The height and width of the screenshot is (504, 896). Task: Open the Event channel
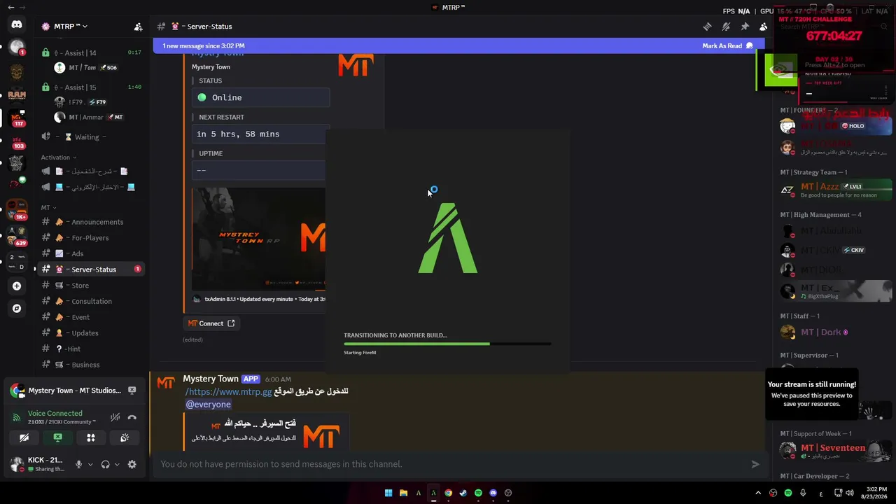point(91,317)
